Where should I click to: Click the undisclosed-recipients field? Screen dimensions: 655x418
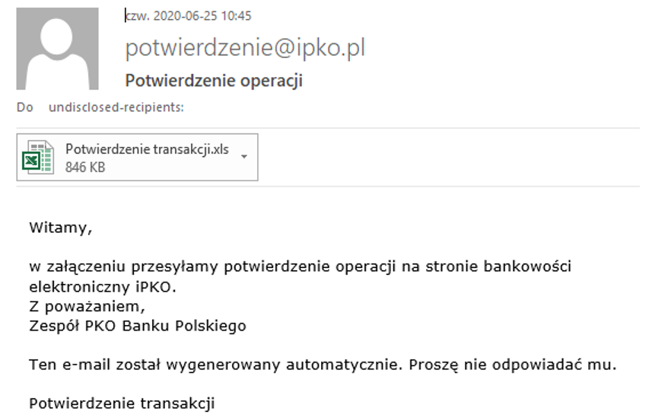(116, 107)
